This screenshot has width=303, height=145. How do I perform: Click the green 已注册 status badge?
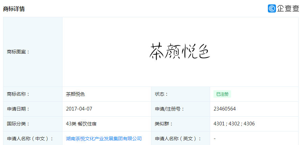222,94
